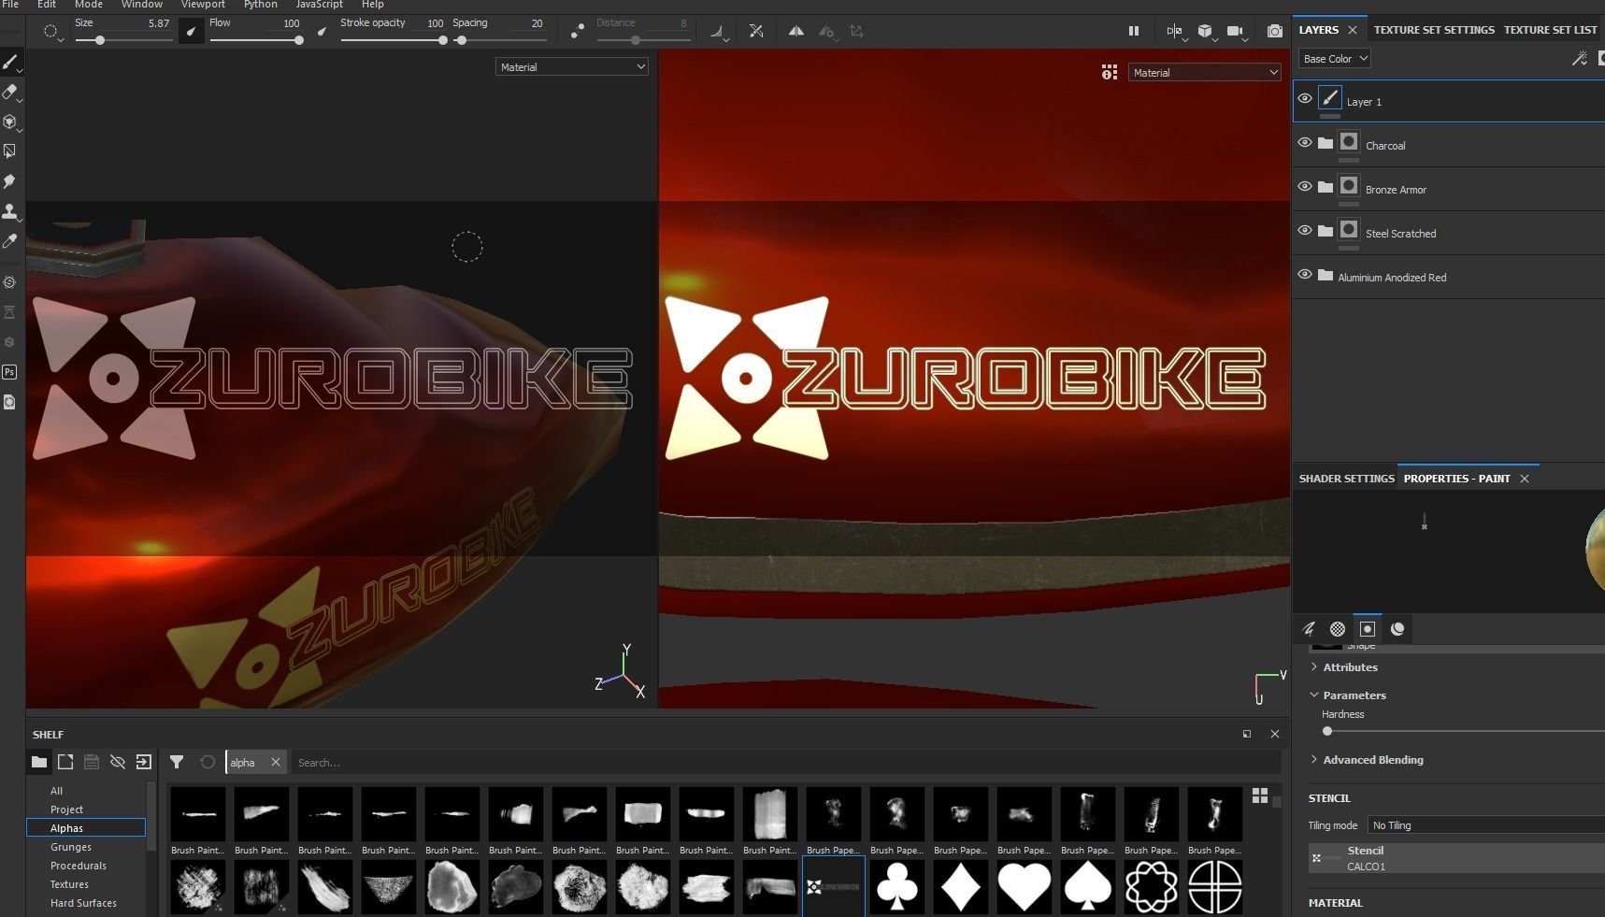Close the Properties - Paint panel
Image resolution: width=1605 pixels, height=917 pixels.
[x=1524, y=479]
